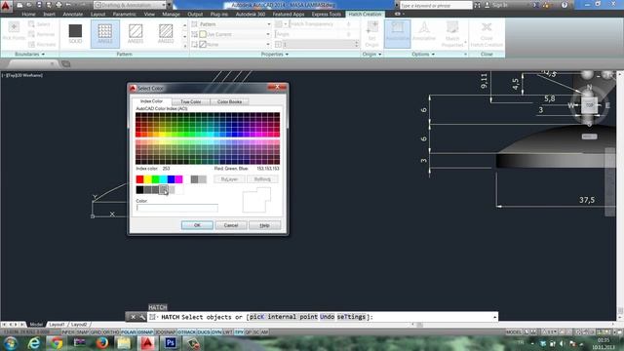Click the Recreate boundary tool
624x351 pixels.
click(42, 44)
